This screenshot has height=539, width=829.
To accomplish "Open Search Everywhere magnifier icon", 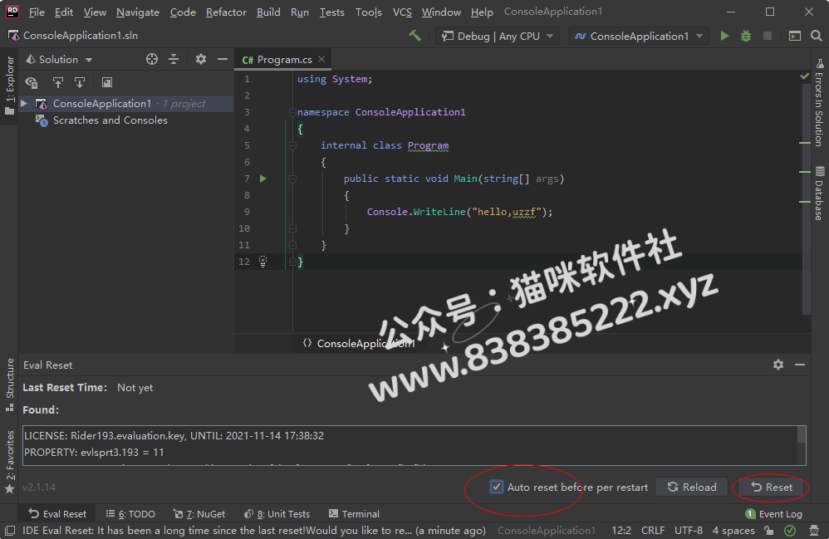I will coord(817,36).
